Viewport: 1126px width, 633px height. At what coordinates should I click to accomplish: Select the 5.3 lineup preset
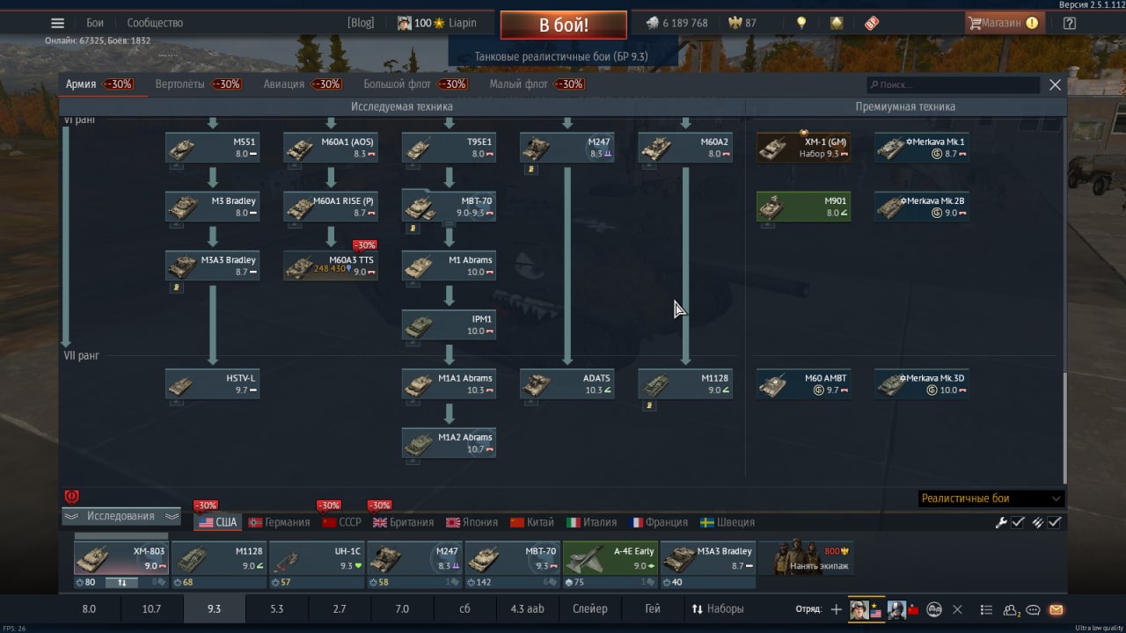click(276, 608)
